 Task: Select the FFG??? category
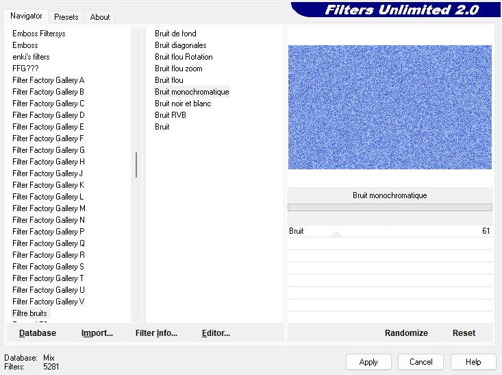[x=25, y=69]
